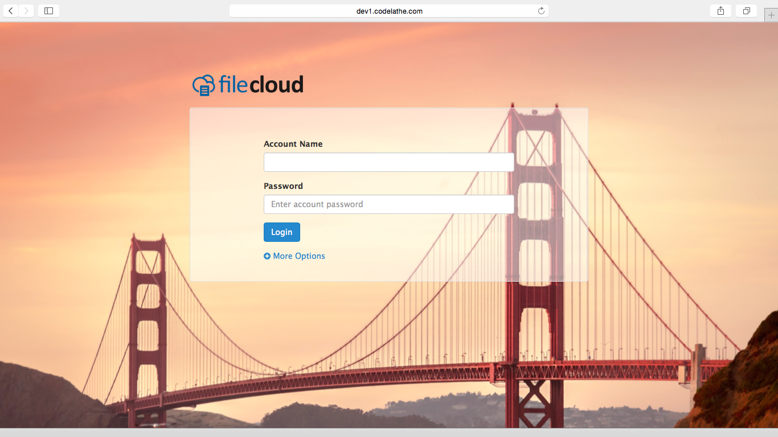Expand More Options link
The width and height of the screenshot is (778, 437).
(x=294, y=256)
